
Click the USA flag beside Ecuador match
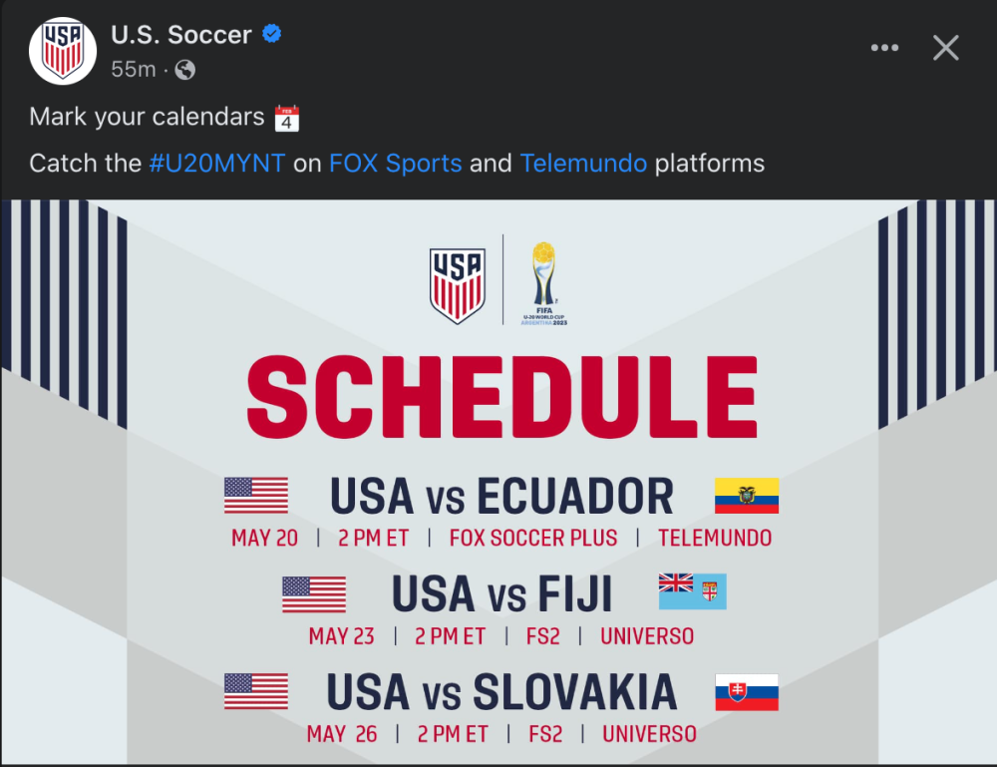point(256,496)
